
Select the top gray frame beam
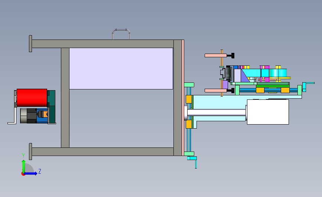pyautogui.click(x=103, y=44)
